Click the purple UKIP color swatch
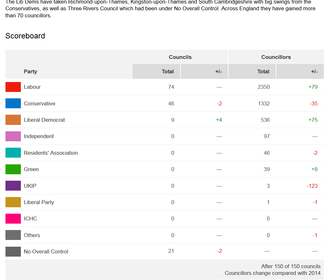329x280 pixels. (13, 186)
